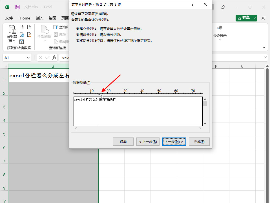The height and width of the screenshot is (203, 270).
Task: Click the From Text/CSV file icon
Action: pos(22,27)
